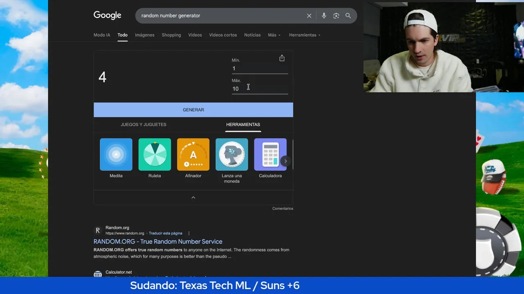Expand the Más dropdown

point(274,35)
